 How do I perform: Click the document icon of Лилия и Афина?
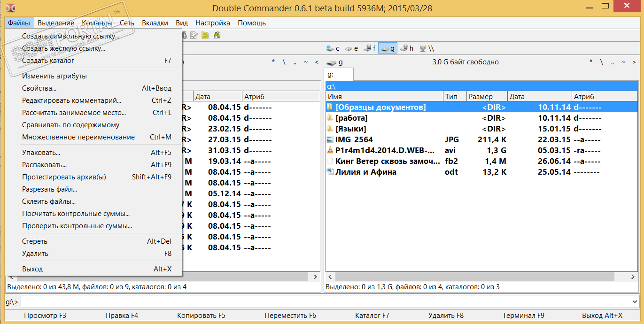330,172
